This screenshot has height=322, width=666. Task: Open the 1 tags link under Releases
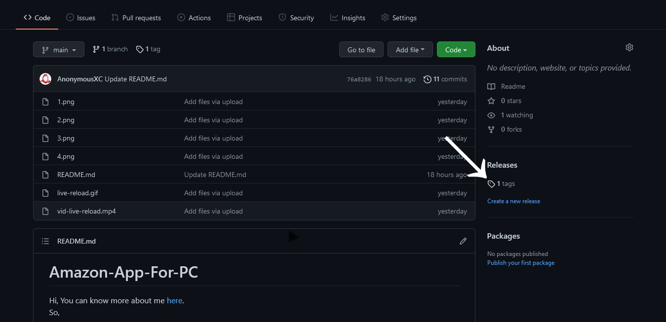(x=501, y=183)
